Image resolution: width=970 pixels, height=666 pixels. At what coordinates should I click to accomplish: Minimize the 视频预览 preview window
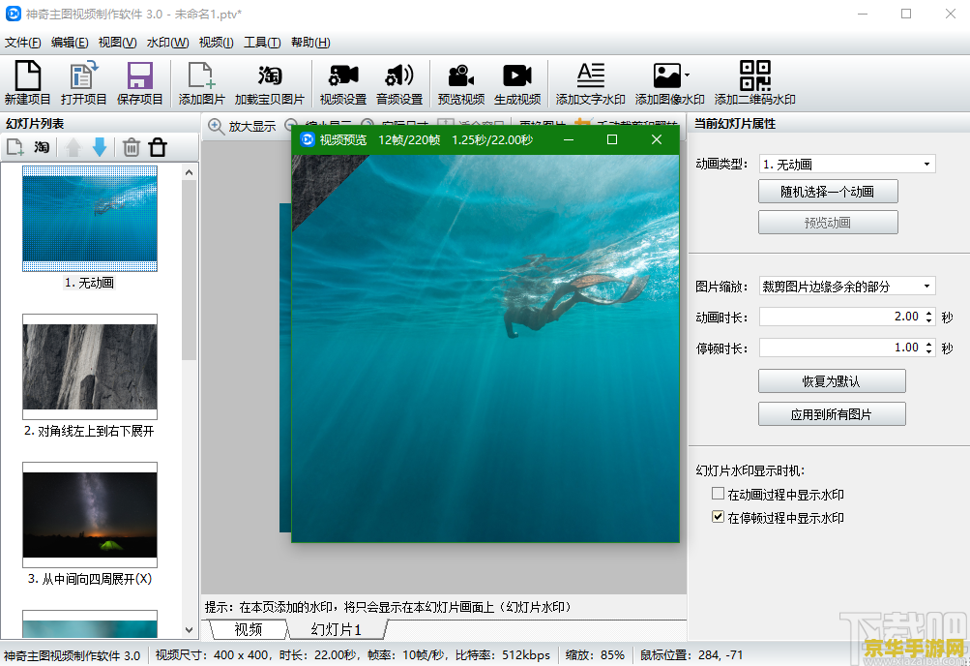click(569, 140)
